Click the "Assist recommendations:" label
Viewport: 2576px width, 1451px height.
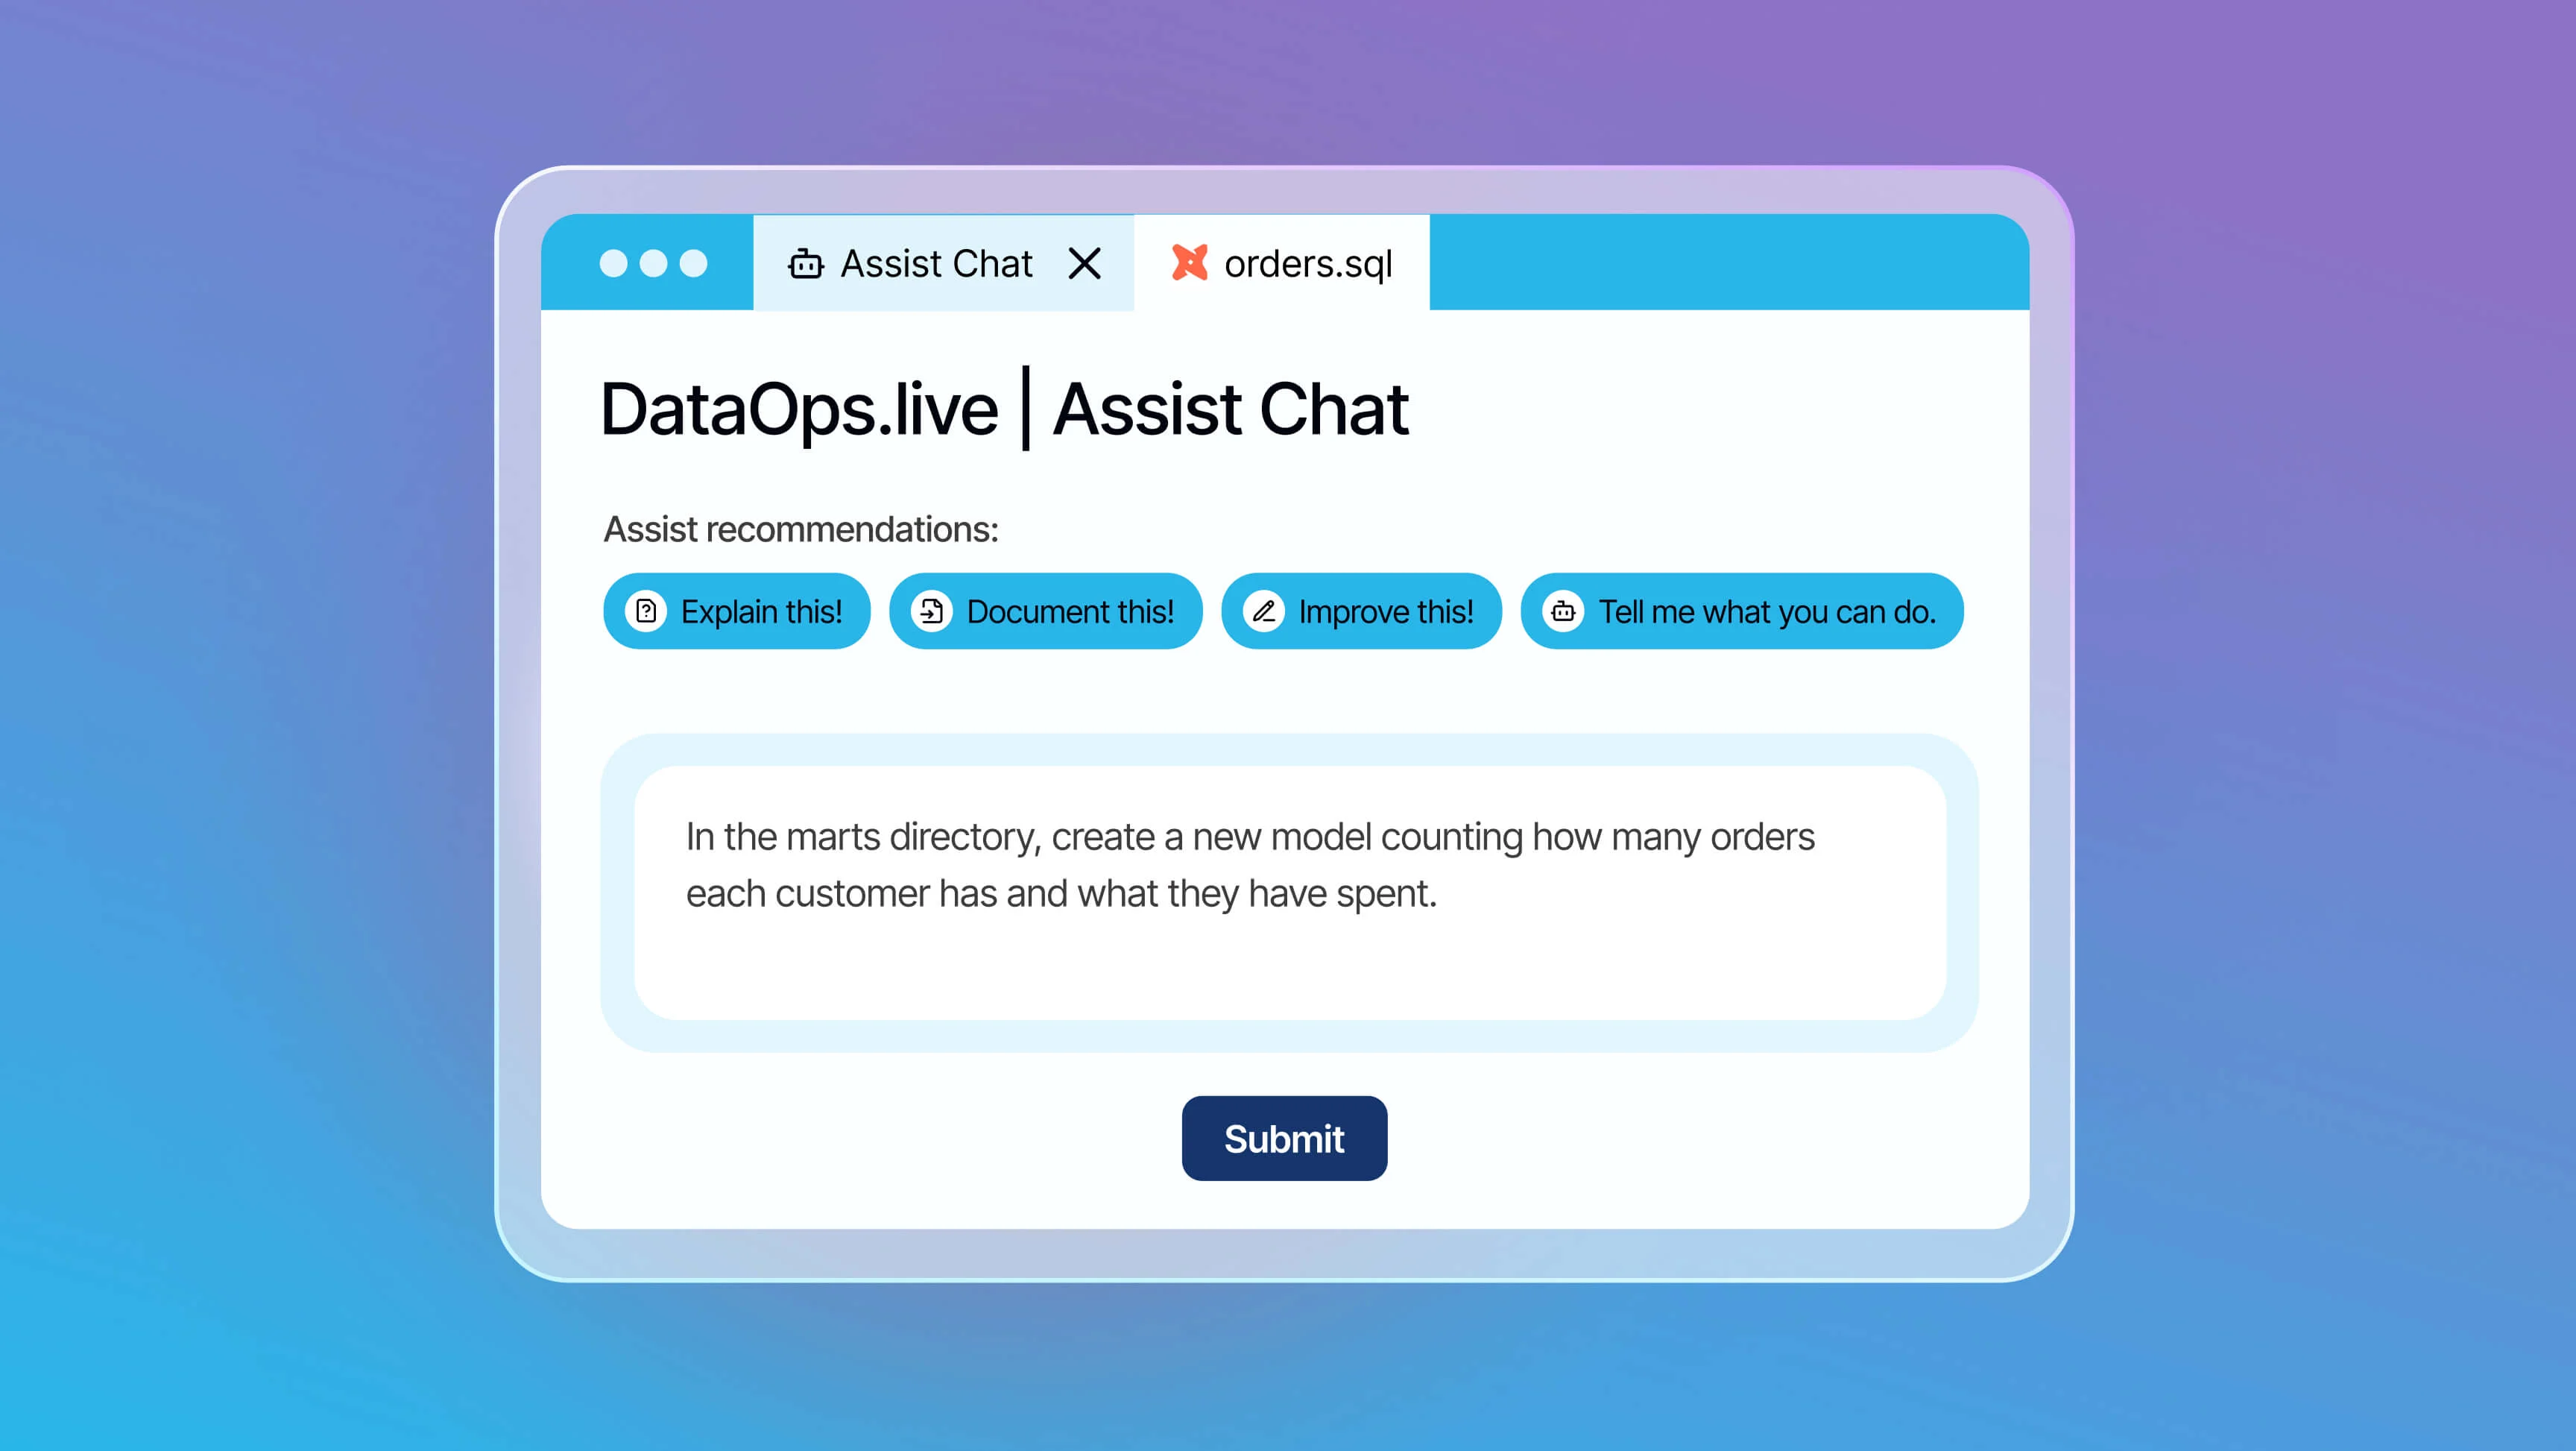(x=801, y=529)
